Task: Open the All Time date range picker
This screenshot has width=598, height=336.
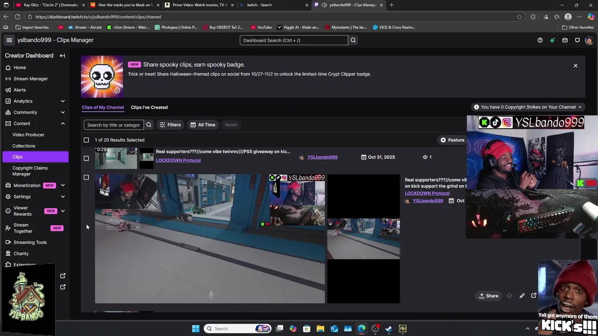Action: pyautogui.click(x=203, y=125)
